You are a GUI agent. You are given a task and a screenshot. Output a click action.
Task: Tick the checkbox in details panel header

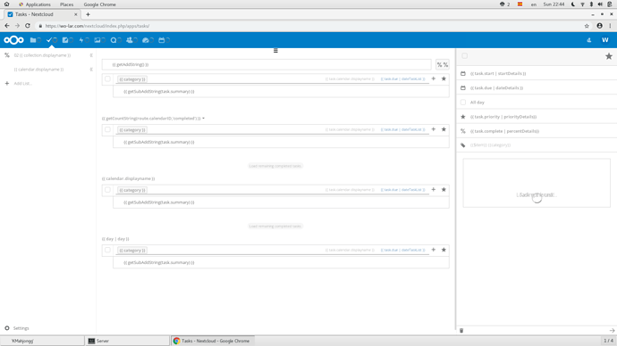465,56
